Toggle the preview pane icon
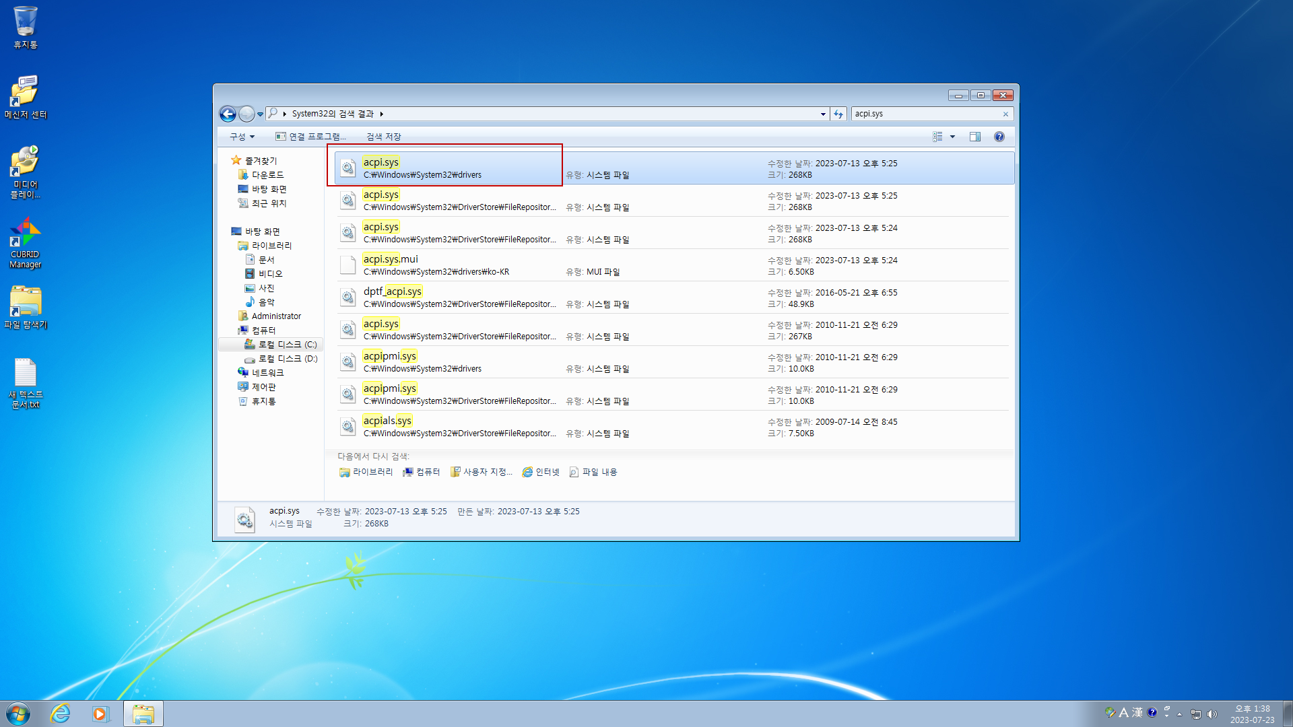 tap(974, 137)
